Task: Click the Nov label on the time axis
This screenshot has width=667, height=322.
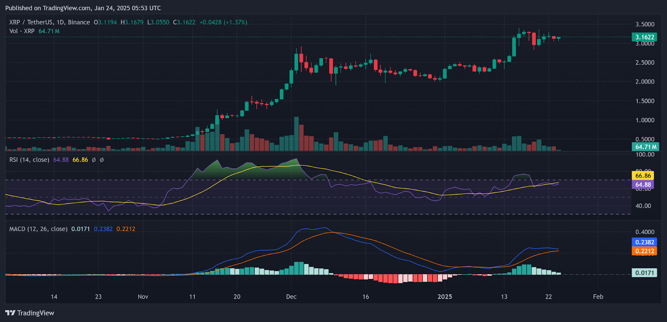Action: (x=143, y=297)
